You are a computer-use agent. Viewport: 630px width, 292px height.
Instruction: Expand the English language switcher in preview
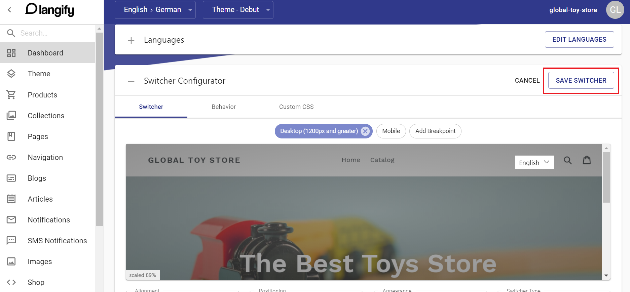point(534,162)
